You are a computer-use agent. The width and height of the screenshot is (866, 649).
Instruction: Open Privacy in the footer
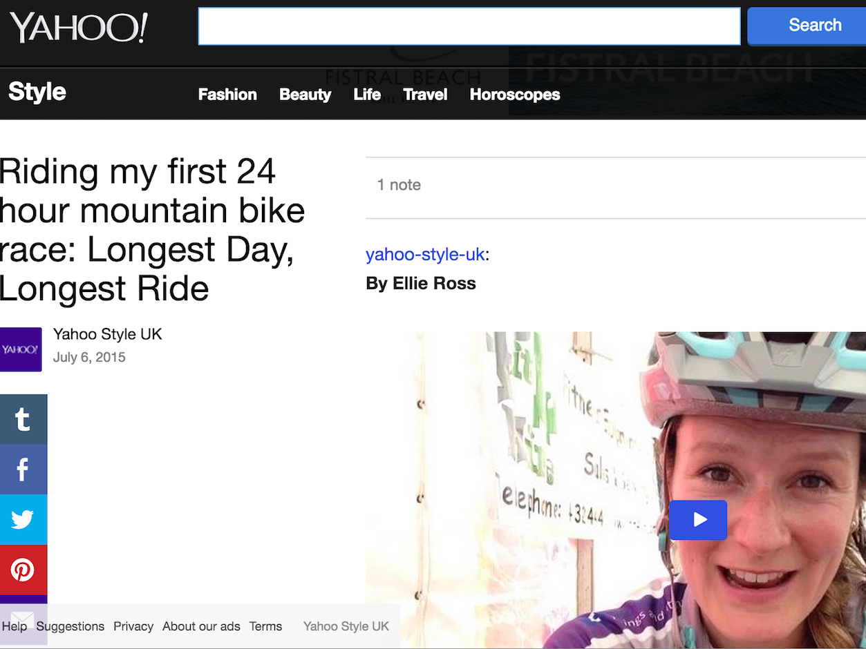click(x=133, y=626)
